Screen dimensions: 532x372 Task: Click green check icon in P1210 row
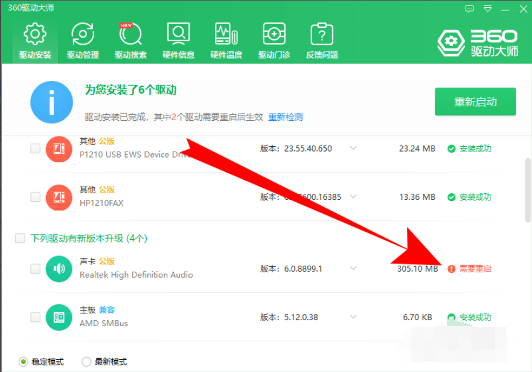[451, 149]
